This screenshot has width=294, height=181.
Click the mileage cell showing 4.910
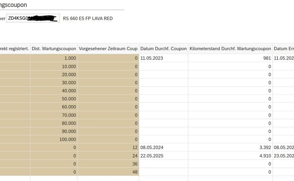point(230,156)
